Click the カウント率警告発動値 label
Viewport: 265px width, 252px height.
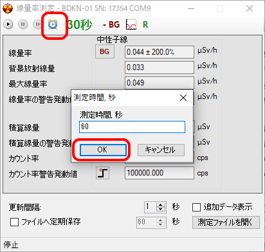click(x=43, y=174)
